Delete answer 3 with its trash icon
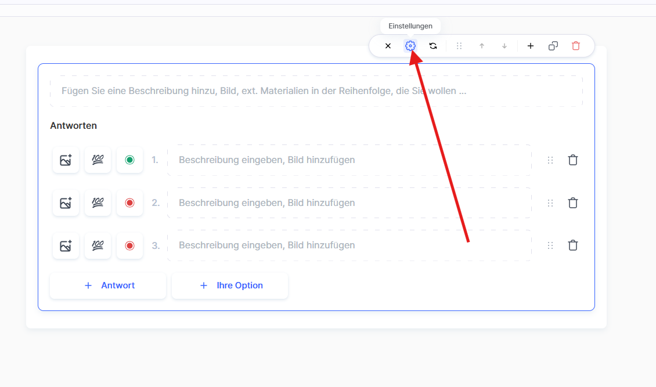This screenshot has width=656, height=387. click(573, 245)
